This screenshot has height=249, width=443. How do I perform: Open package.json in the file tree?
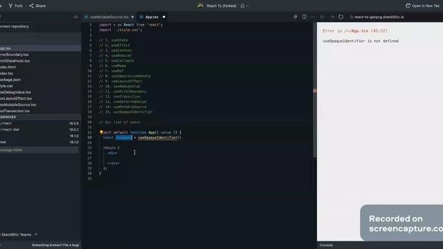point(40,80)
